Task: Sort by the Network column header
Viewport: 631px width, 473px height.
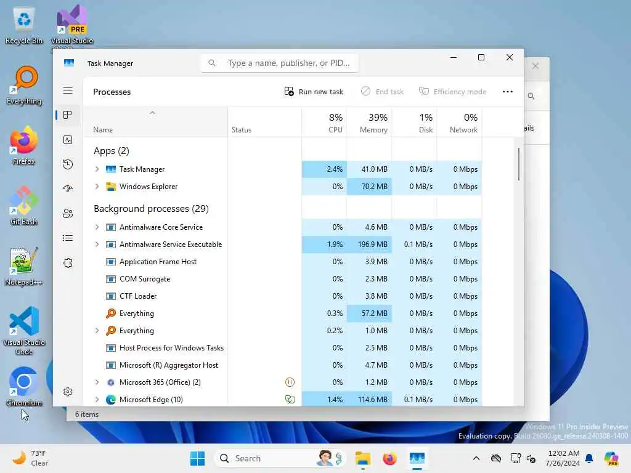Action: coord(459,123)
